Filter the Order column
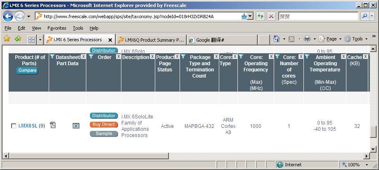 pos(91,57)
